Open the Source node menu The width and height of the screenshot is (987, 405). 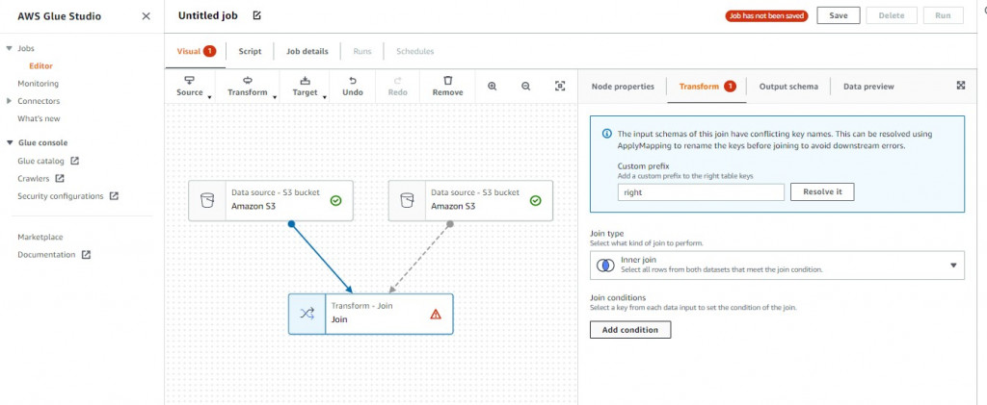pos(190,87)
